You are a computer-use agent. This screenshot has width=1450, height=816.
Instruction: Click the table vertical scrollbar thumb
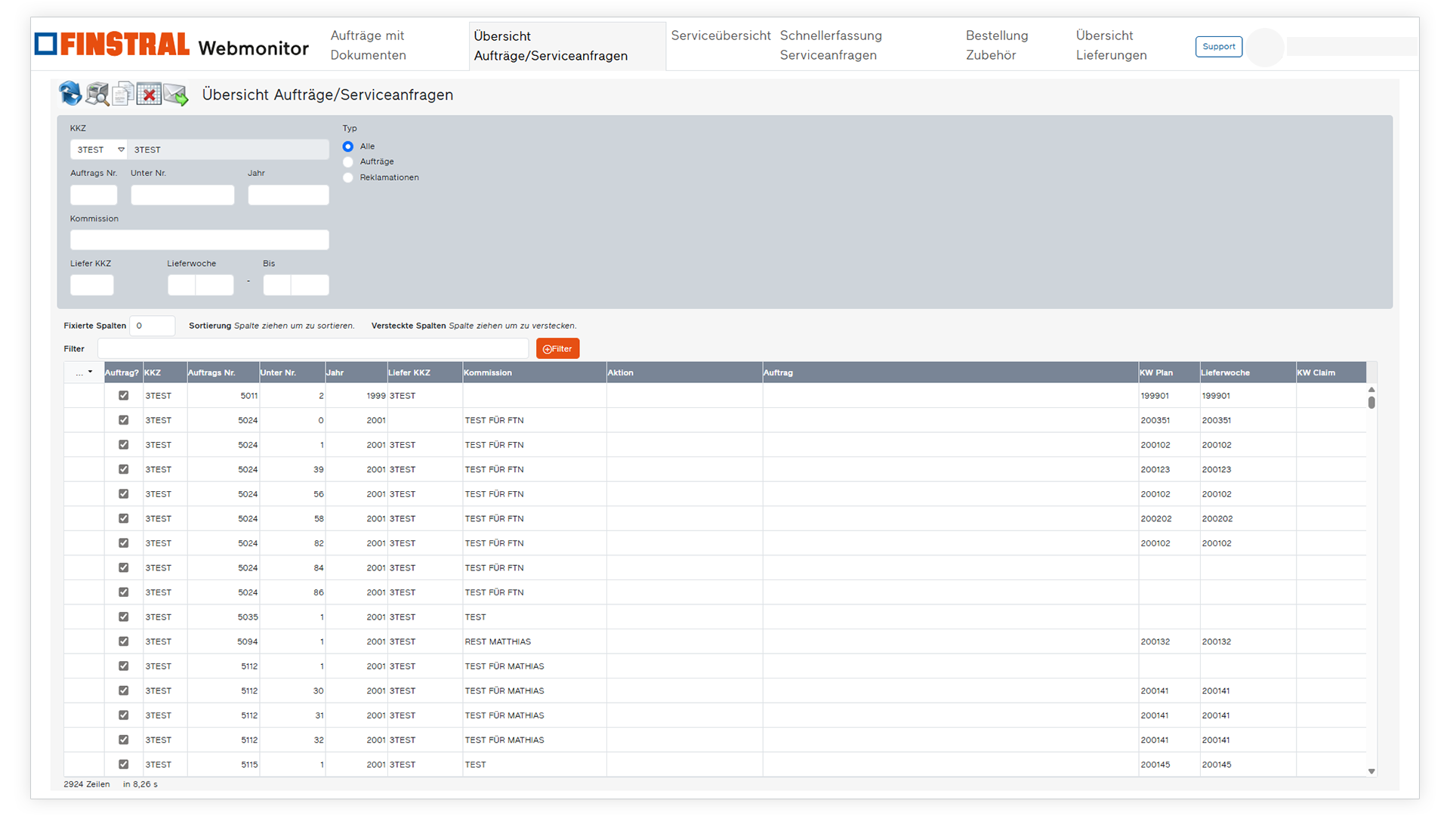point(1371,403)
